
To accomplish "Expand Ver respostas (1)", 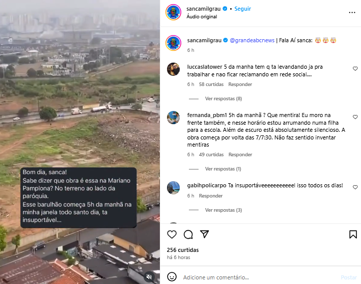I will coord(223,168).
